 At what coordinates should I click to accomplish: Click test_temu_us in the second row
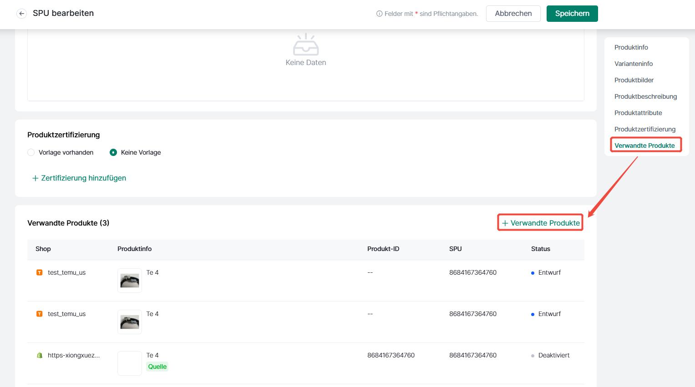click(x=66, y=314)
